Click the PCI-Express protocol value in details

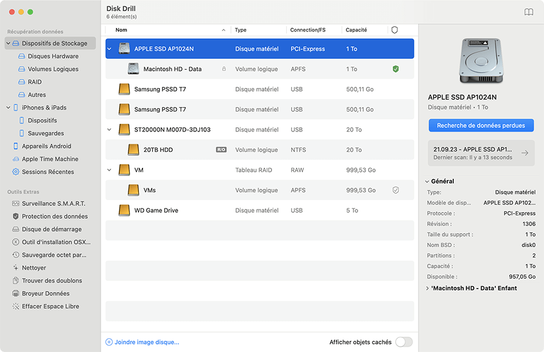pyautogui.click(x=519, y=213)
